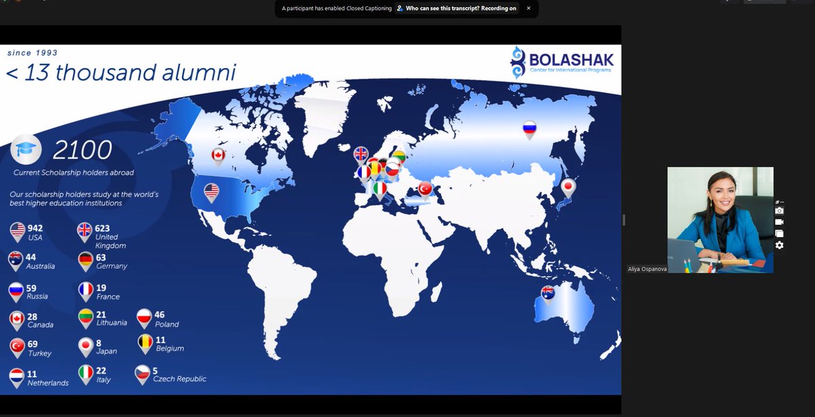Image resolution: width=815 pixels, height=417 pixels.
Task: Click the graduation cap icon next to 2100
Action: (x=27, y=150)
